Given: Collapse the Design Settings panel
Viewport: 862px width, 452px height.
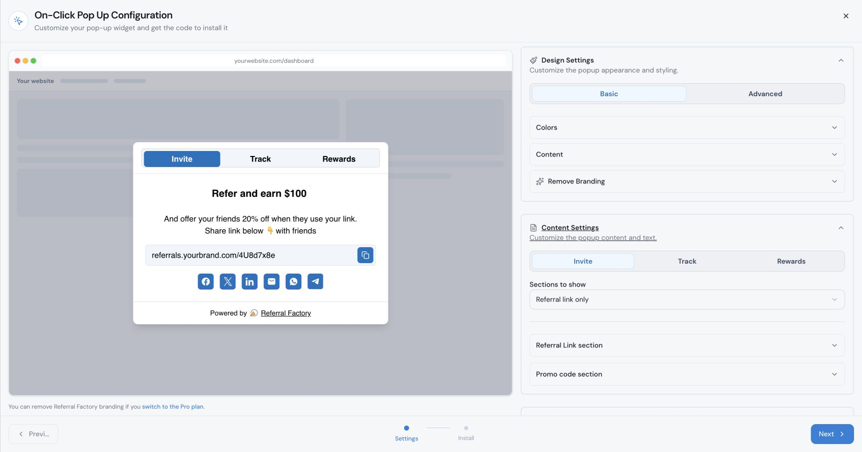Looking at the screenshot, I should click(841, 60).
